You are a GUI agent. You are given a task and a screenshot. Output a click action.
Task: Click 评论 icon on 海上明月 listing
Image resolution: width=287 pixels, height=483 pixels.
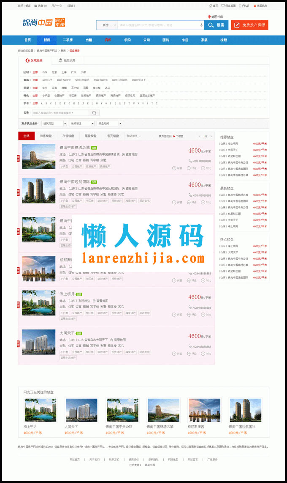click(x=189, y=315)
